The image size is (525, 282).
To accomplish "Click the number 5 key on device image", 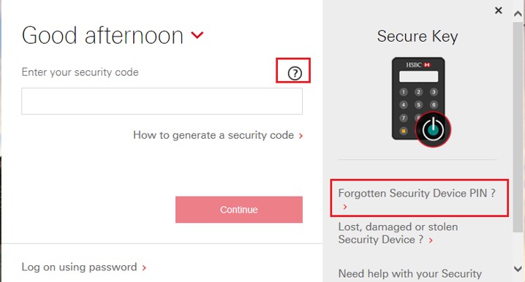I will [x=418, y=104].
